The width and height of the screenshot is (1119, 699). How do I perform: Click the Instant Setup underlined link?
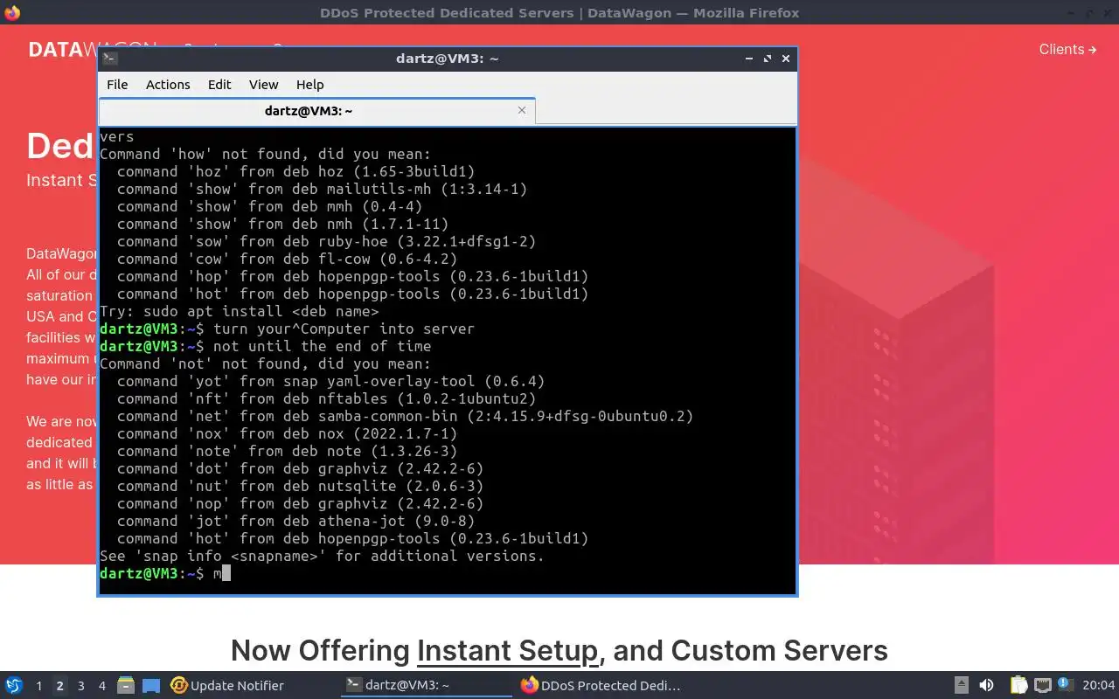[x=507, y=650]
